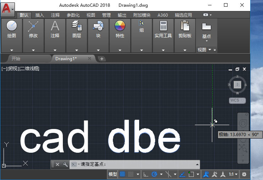Open object snap settings dropdown arrow

pos(198,174)
